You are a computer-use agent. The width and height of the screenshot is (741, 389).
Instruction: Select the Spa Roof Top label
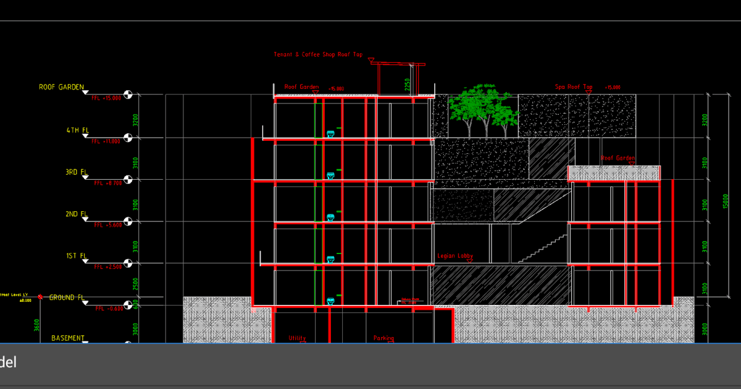coord(574,86)
